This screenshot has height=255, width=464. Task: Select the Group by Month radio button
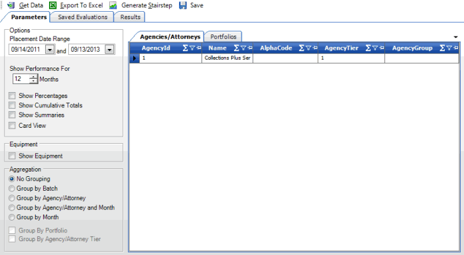pos(12,217)
